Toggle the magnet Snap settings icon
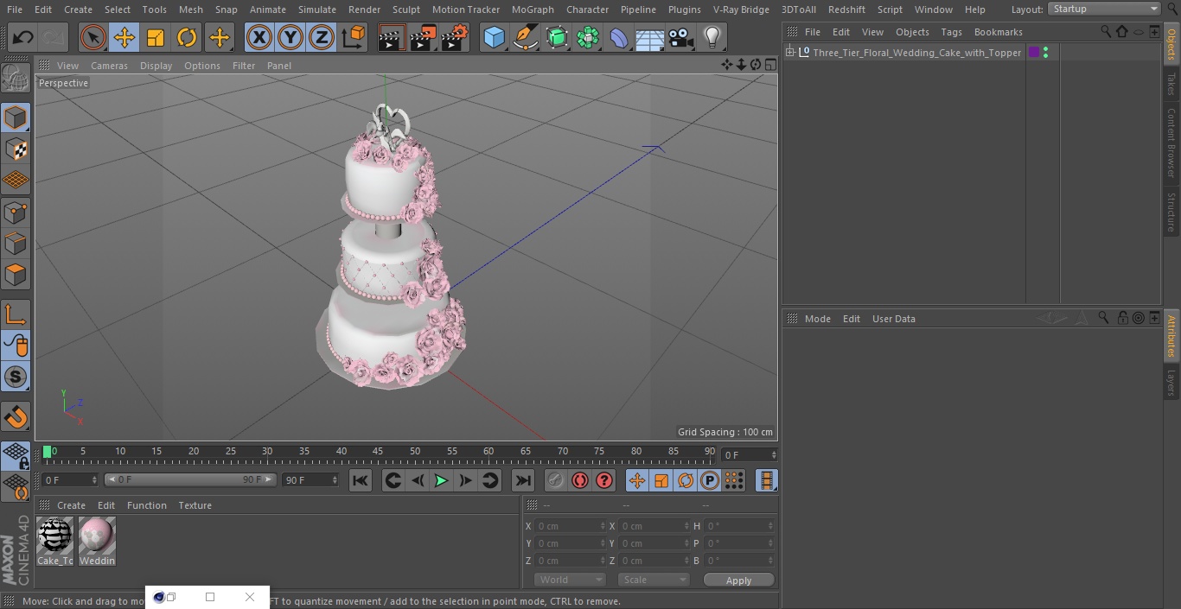The height and width of the screenshot is (609, 1181). pos(16,417)
